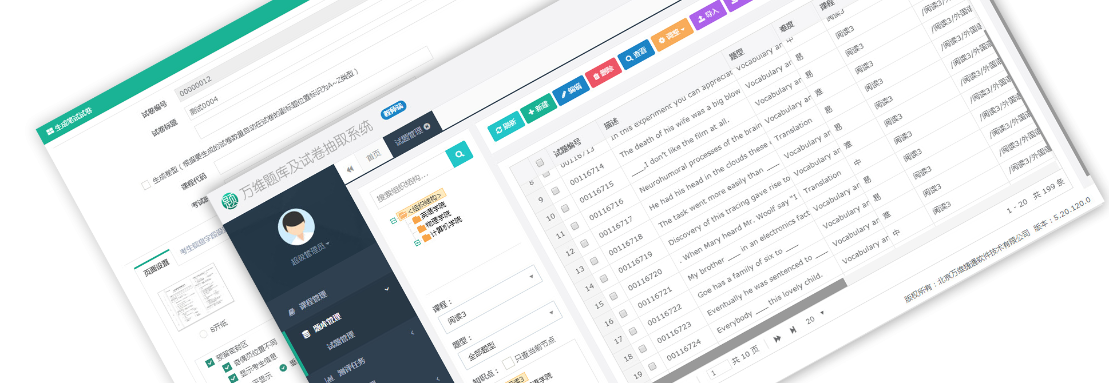Enable the 只查当前节点 checkbox
1109x383 pixels.
pos(507,363)
